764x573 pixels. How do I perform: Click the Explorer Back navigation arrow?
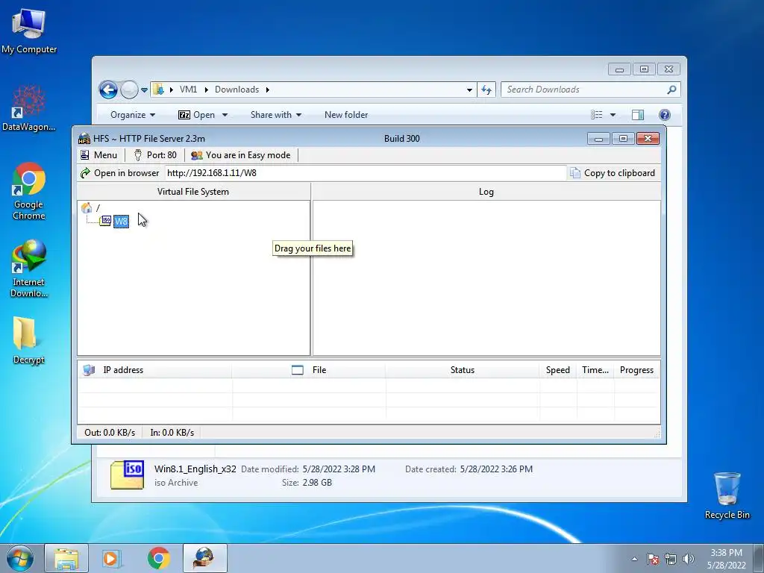point(108,90)
